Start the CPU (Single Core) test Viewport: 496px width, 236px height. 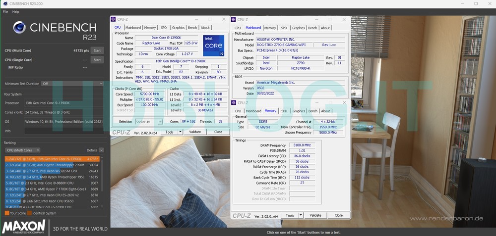pos(97,60)
